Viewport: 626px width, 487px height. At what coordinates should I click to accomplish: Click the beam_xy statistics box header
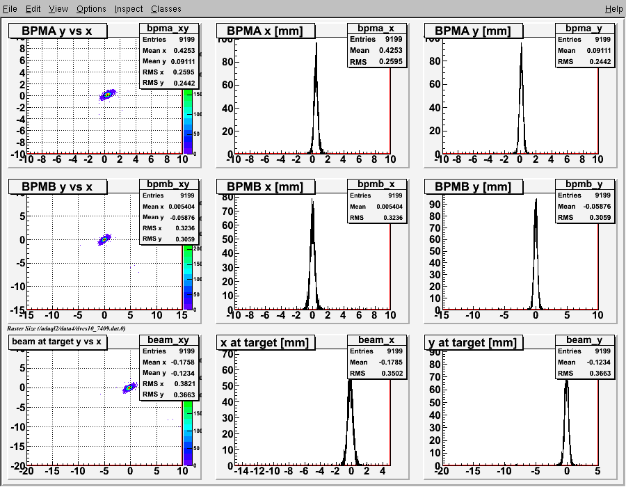coord(168,340)
